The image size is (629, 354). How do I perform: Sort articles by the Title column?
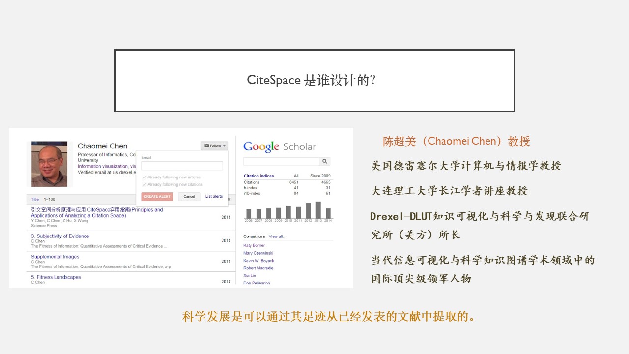tap(35, 199)
